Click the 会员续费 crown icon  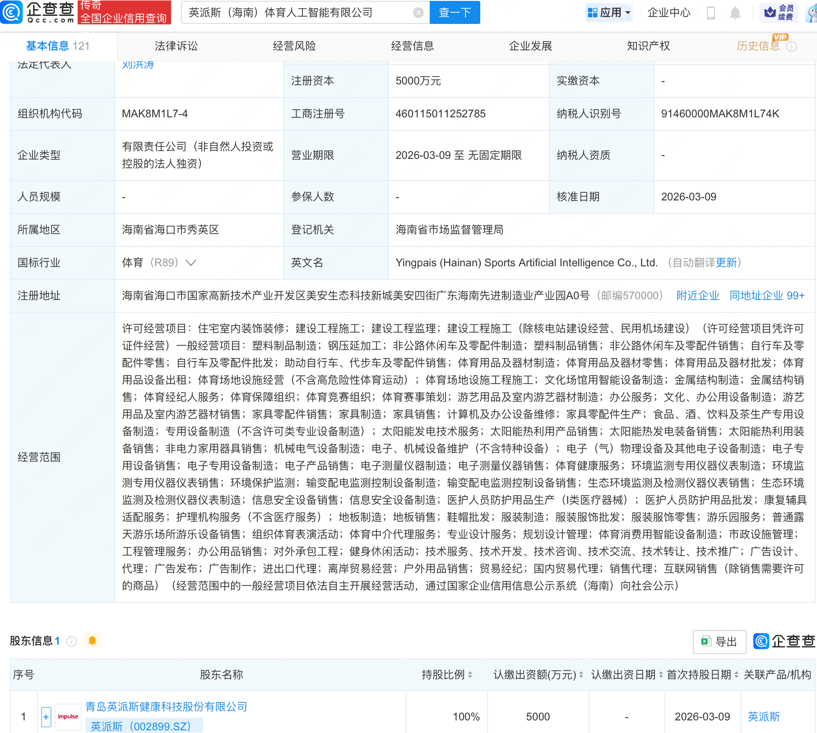pos(779,13)
